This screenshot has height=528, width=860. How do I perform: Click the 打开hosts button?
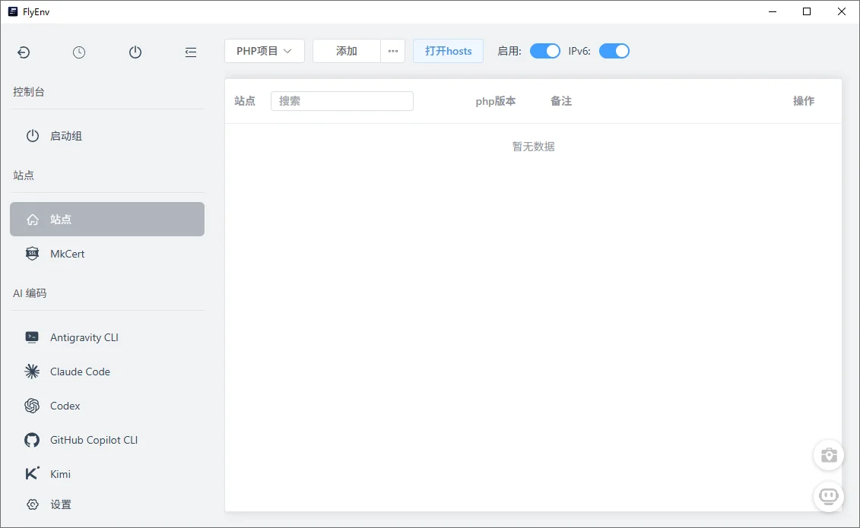pyautogui.click(x=448, y=51)
